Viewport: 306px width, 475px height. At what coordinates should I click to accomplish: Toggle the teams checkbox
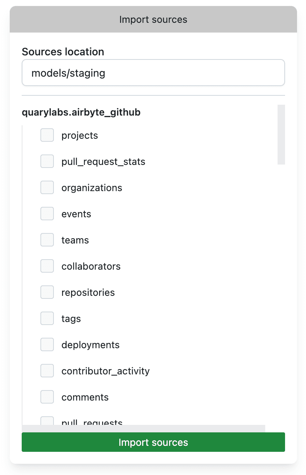tap(47, 240)
